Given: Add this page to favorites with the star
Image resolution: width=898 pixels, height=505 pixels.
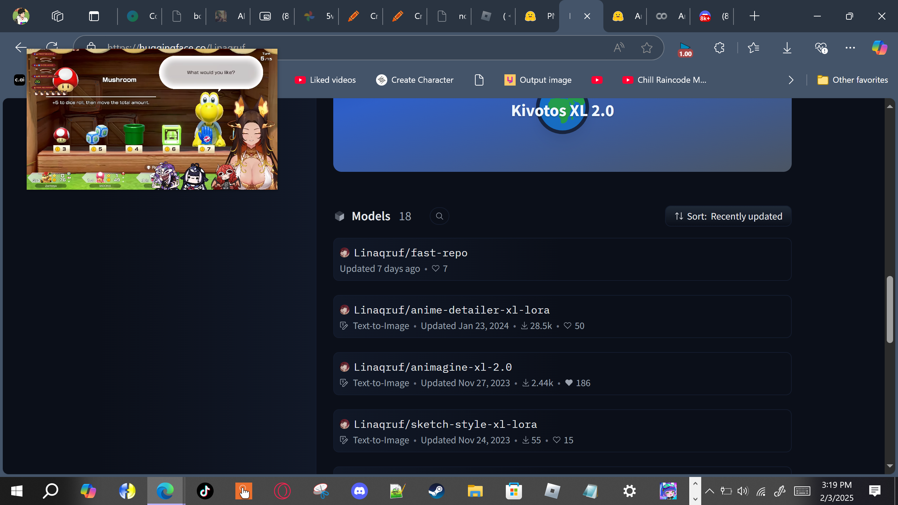Looking at the screenshot, I should 647,47.
